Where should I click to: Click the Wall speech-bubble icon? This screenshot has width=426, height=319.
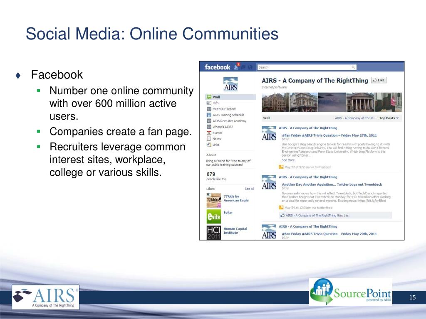209,97
